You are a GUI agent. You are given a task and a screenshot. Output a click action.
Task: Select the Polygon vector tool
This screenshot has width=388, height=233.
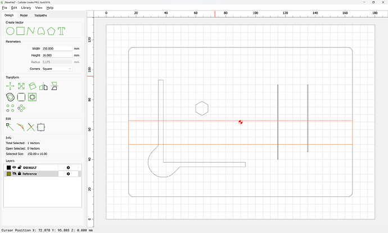tap(51, 31)
